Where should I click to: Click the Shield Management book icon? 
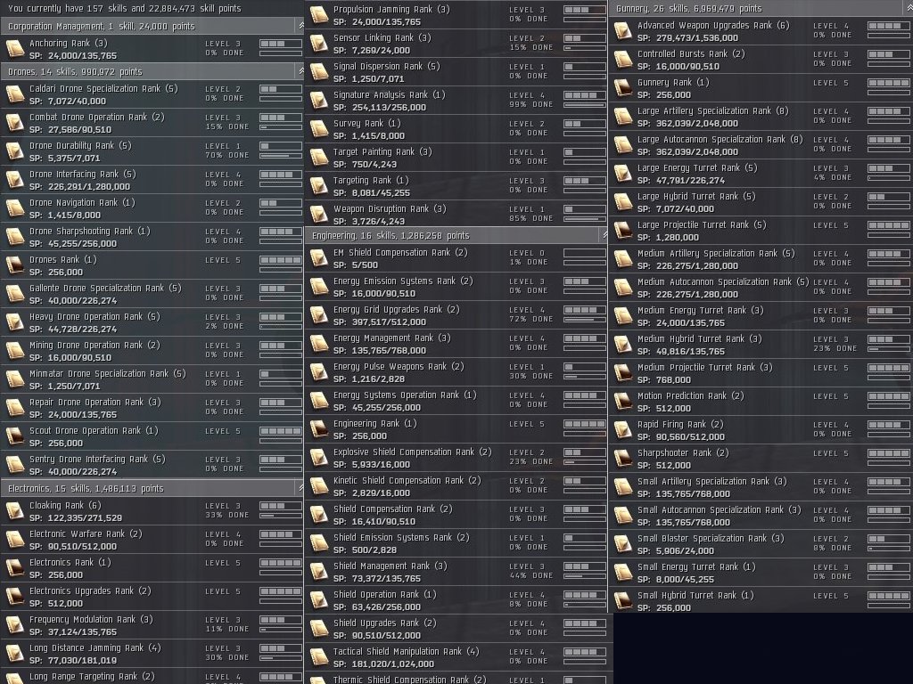(x=318, y=572)
